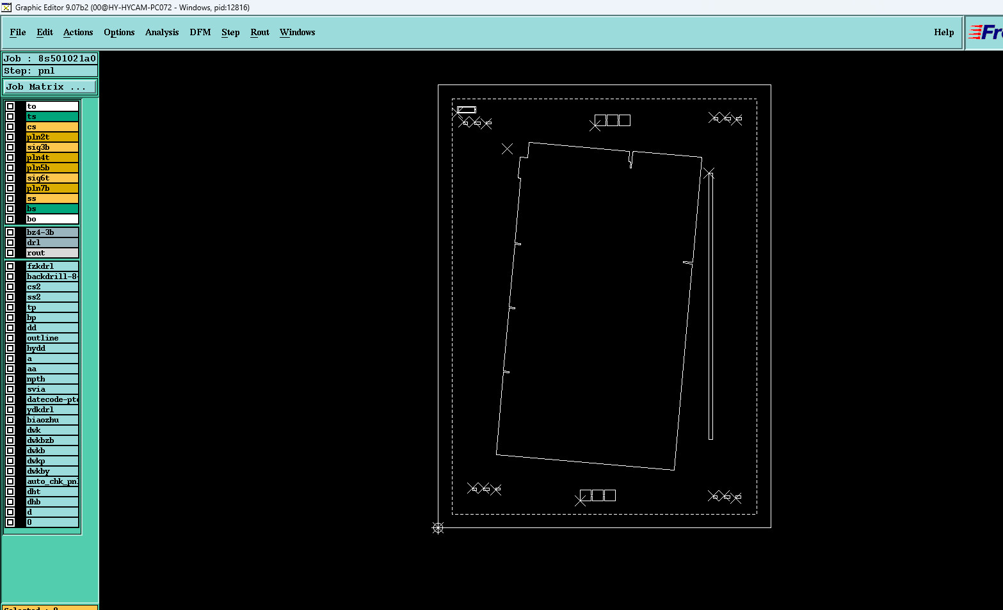This screenshot has height=610, width=1003.
Task: Click the Graphic Editor title bar icon
Action: 6,8
